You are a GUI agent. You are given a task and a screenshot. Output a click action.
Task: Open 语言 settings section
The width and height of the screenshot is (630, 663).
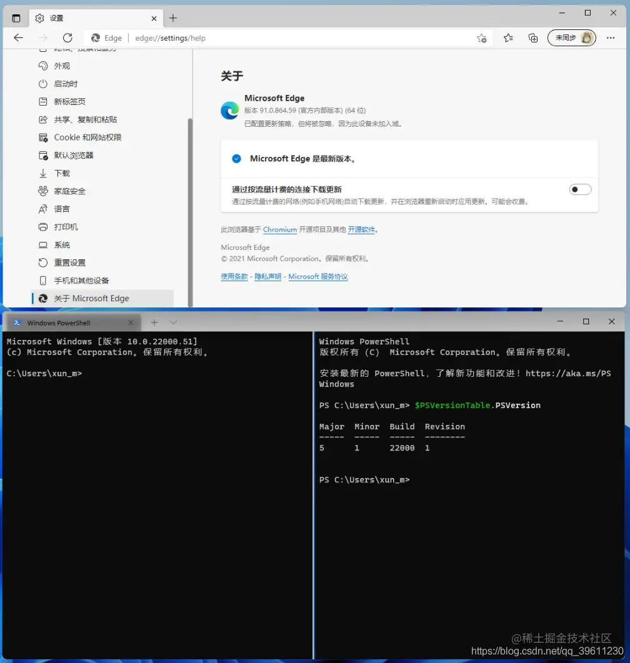(102, 209)
